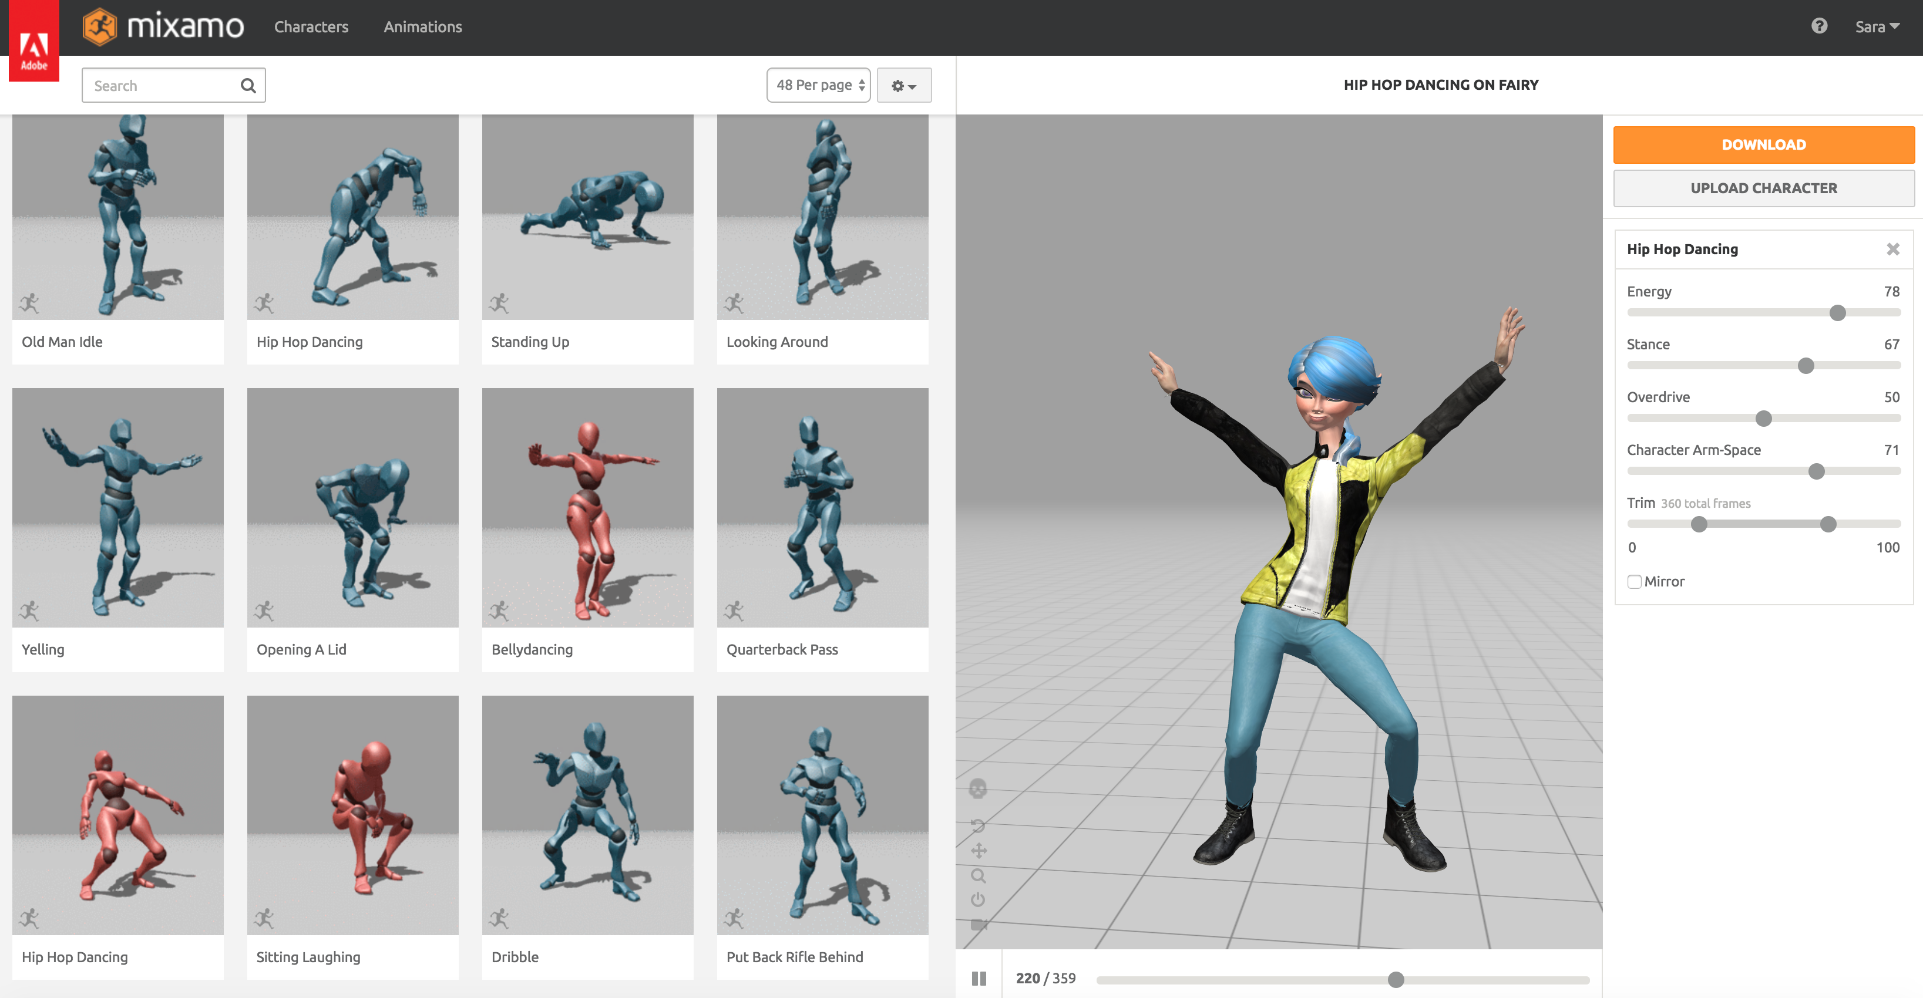Click the Trim end handle
The width and height of the screenshot is (1923, 998).
point(1827,524)
